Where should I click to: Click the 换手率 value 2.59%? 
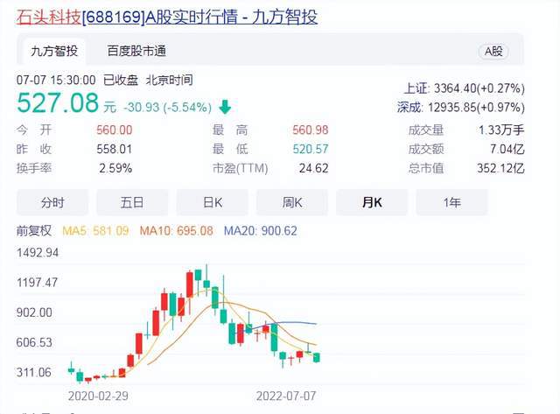point(115,168)
